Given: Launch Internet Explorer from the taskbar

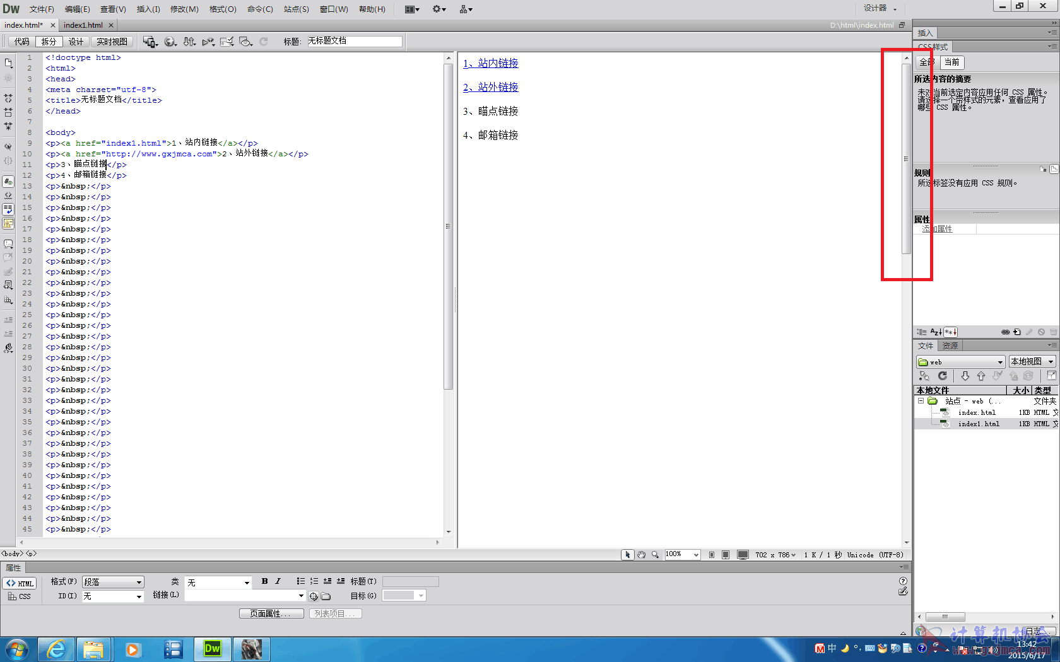Looking at the screenshot, I should point(56,649).
